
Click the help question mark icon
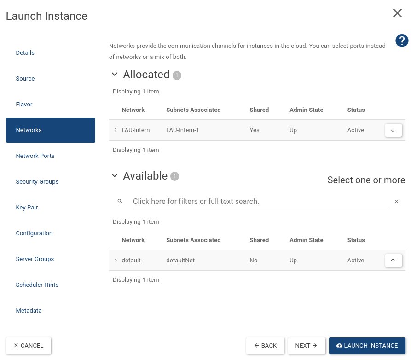(402, 41)
